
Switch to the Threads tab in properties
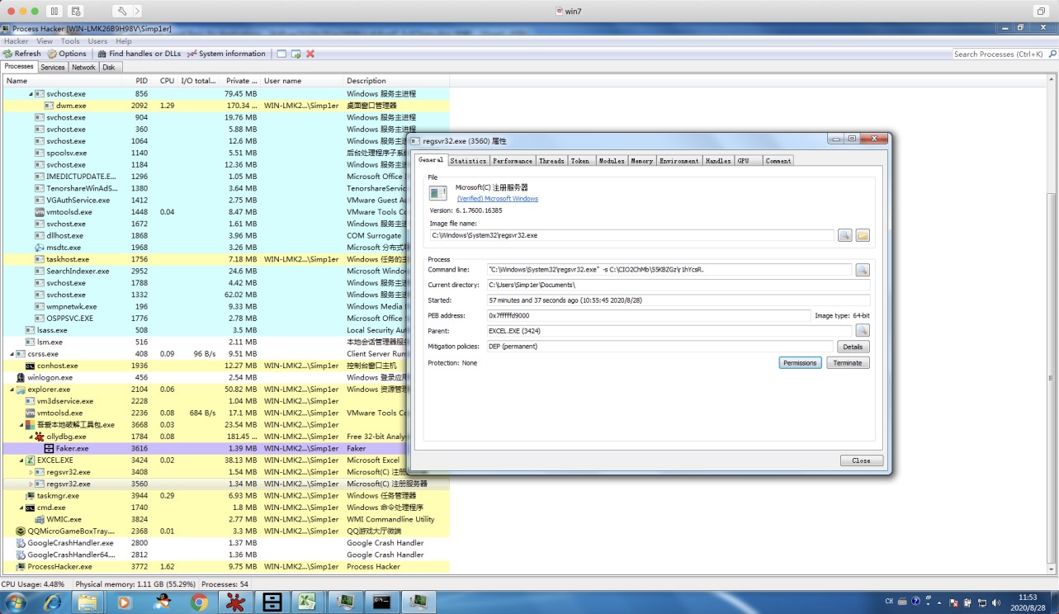click(x=551, y=161)
